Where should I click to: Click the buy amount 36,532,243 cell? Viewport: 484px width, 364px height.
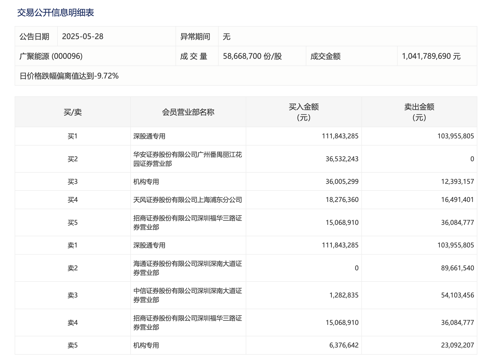click(342, 159)
